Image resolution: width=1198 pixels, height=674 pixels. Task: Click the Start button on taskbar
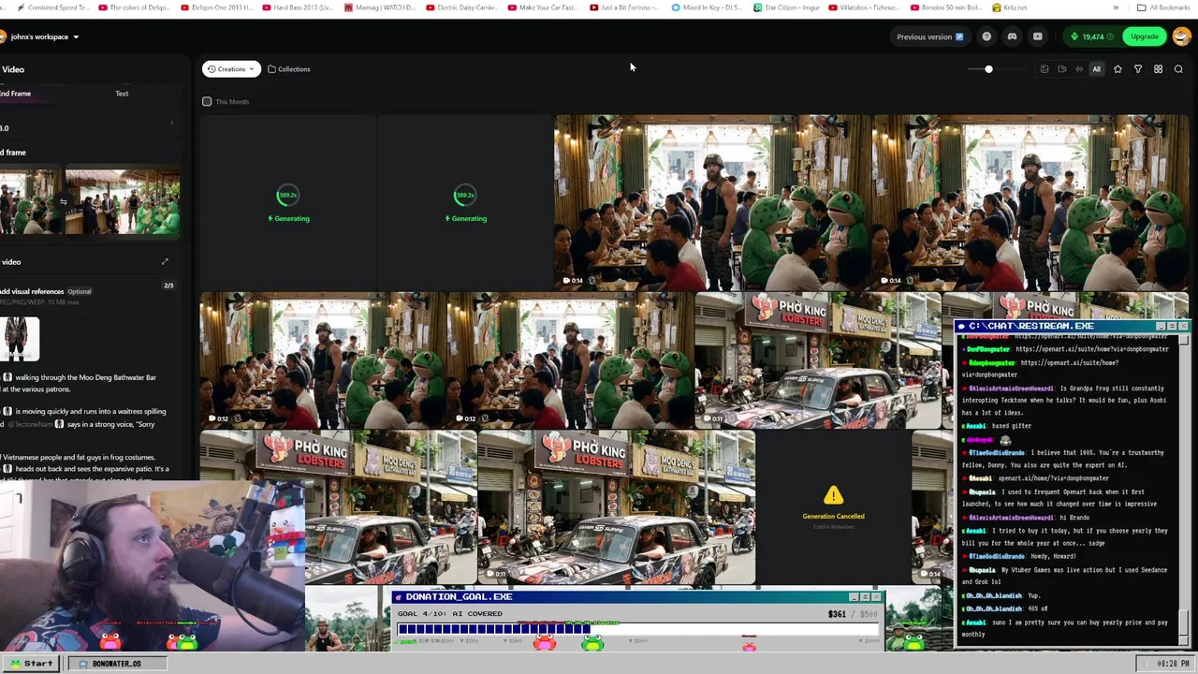33,664
